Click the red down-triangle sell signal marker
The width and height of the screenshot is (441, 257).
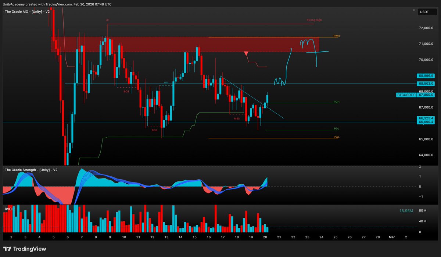click(x=246, y=54)
